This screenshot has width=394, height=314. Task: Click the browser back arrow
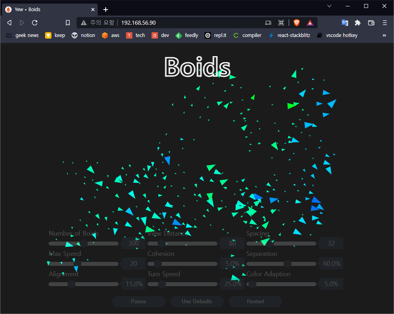coord(9,23)
